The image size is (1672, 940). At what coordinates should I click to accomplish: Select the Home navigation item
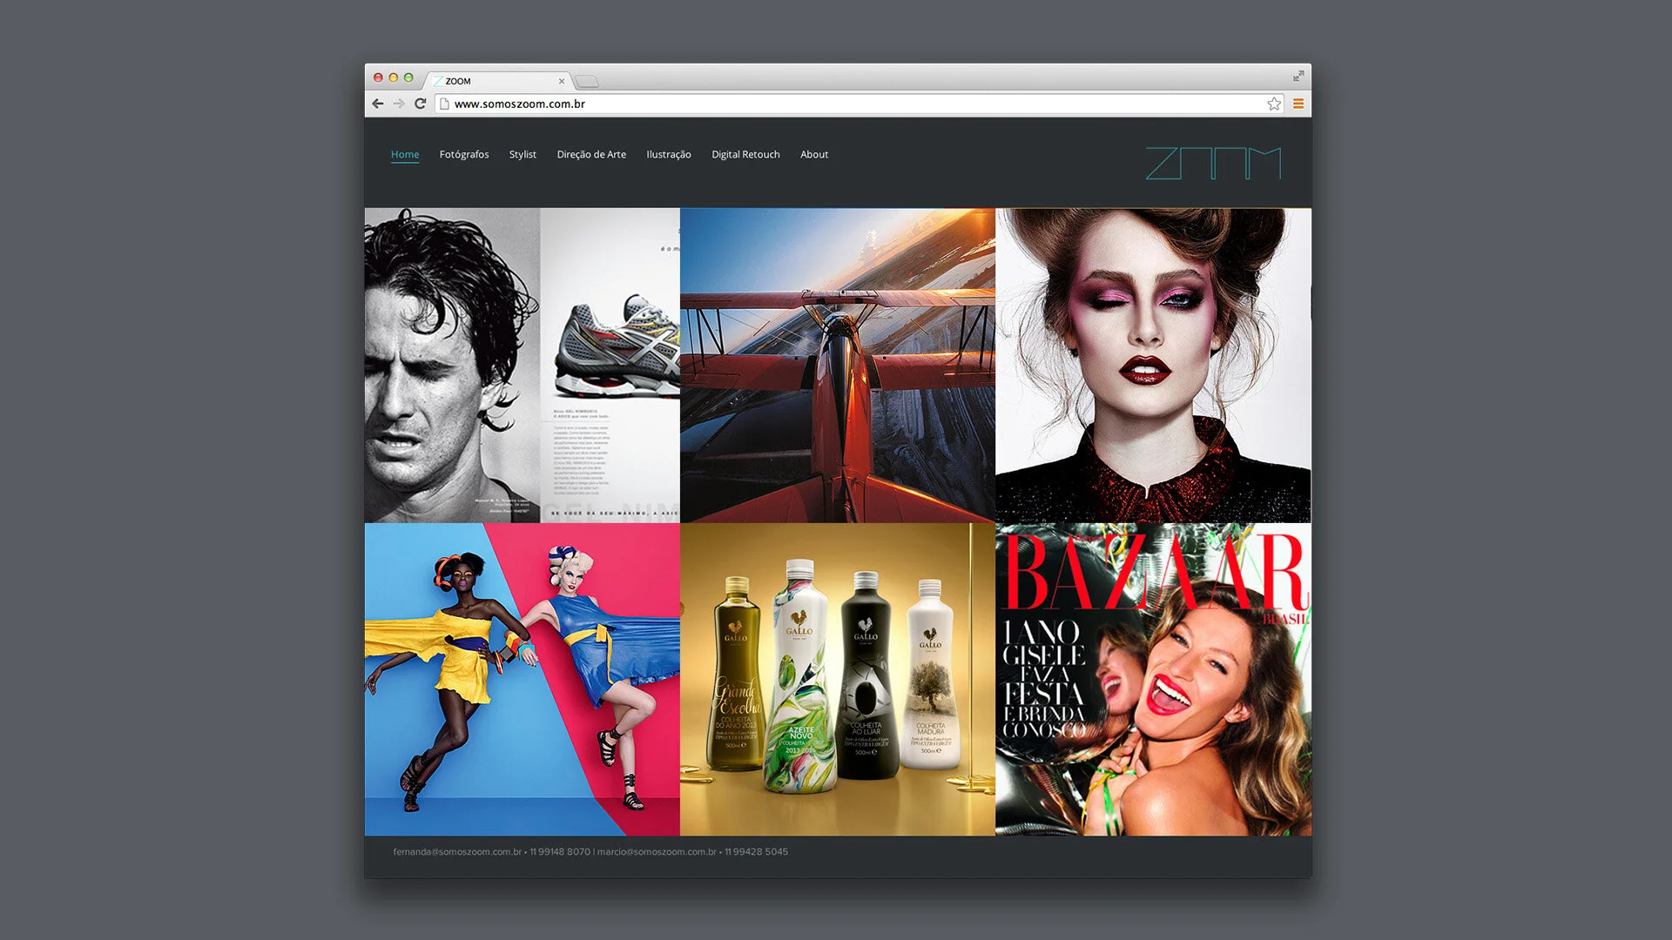(x=405, y=154)
